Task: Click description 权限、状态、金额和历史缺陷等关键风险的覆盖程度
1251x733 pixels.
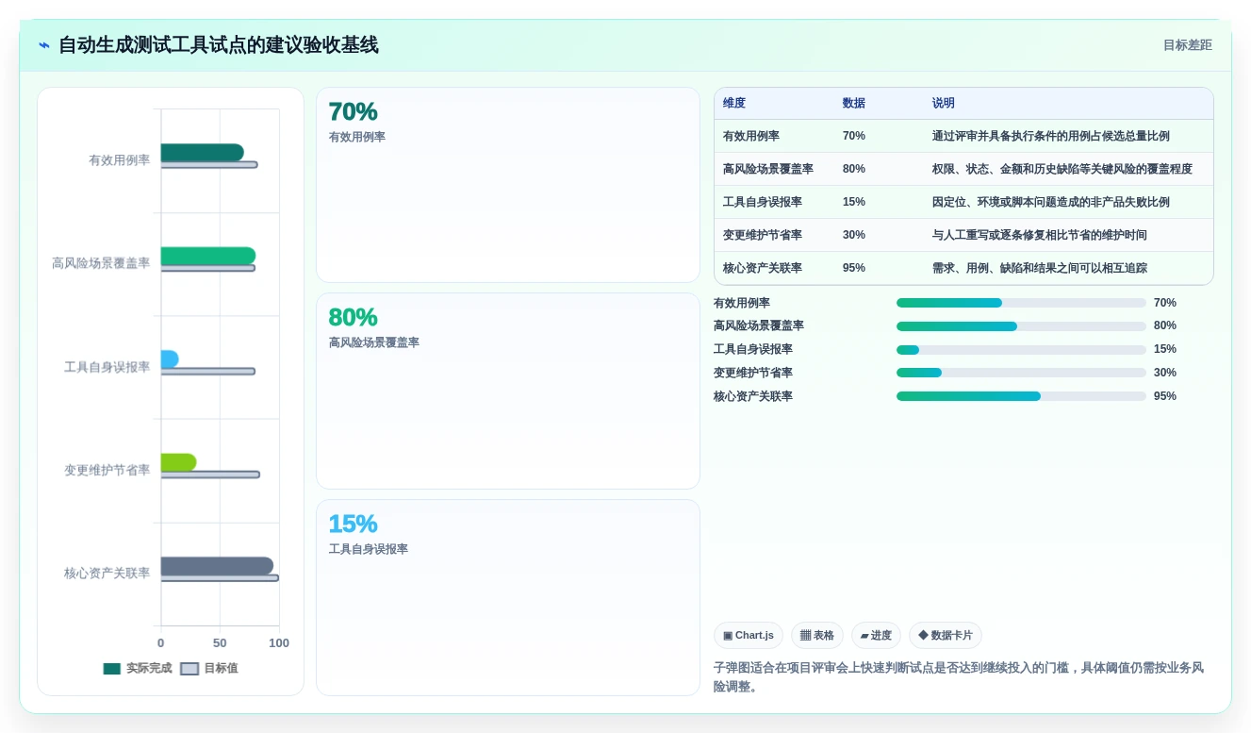Action: (x=1062, y=169)
